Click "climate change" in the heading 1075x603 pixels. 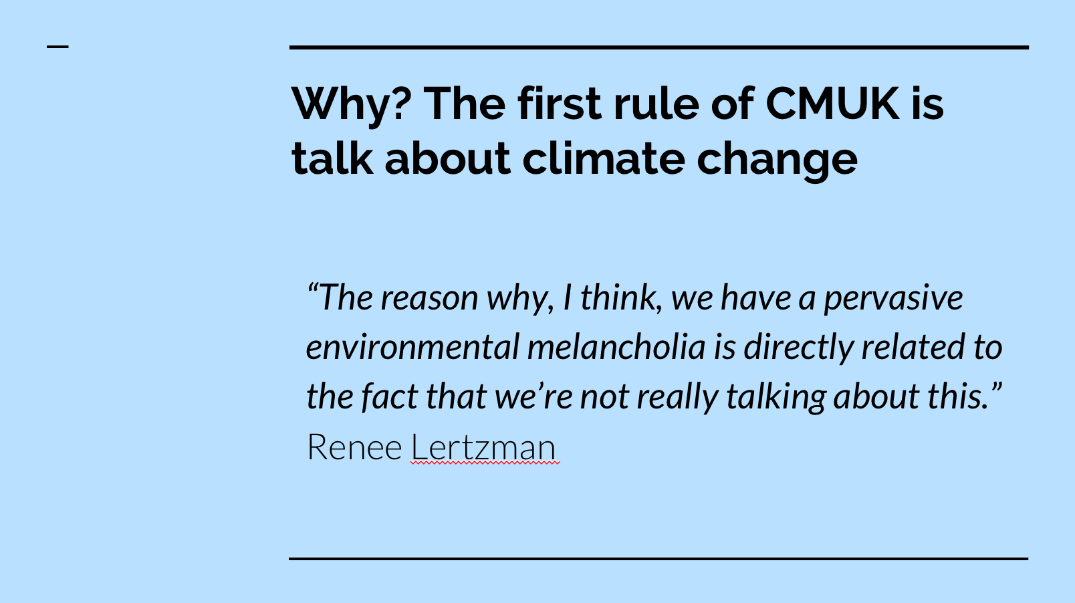(x=689, y=158)
